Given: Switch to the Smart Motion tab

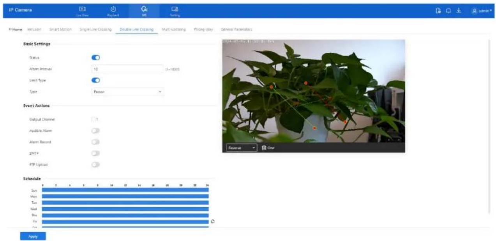Looking at the screenshot, I should point(60,30).
